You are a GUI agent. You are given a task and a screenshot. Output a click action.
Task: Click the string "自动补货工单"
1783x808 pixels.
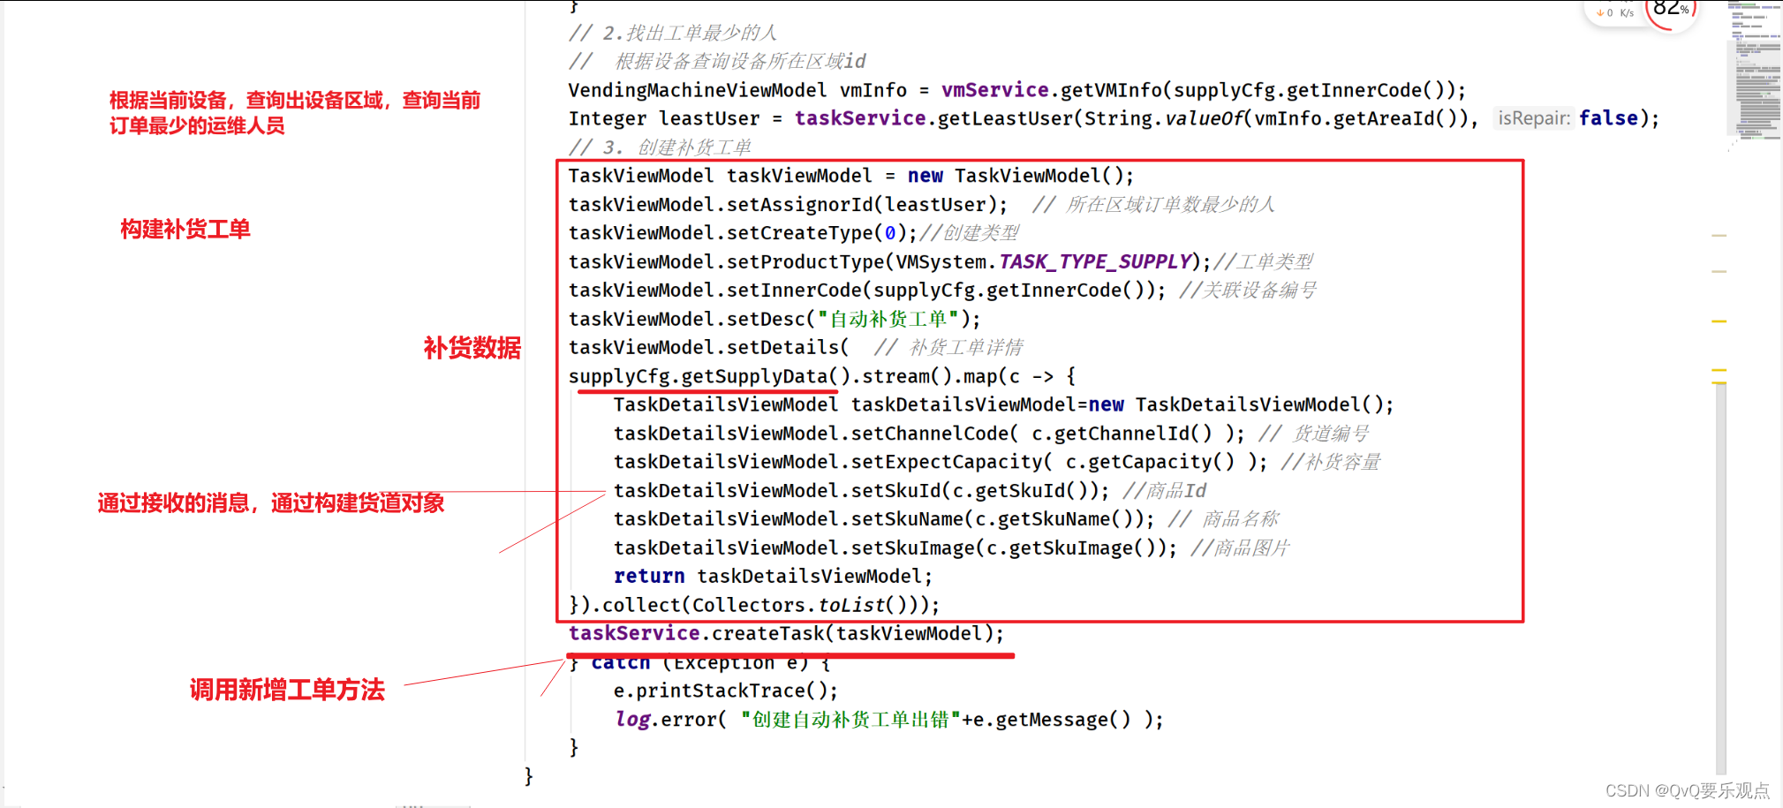pos(888,319)
